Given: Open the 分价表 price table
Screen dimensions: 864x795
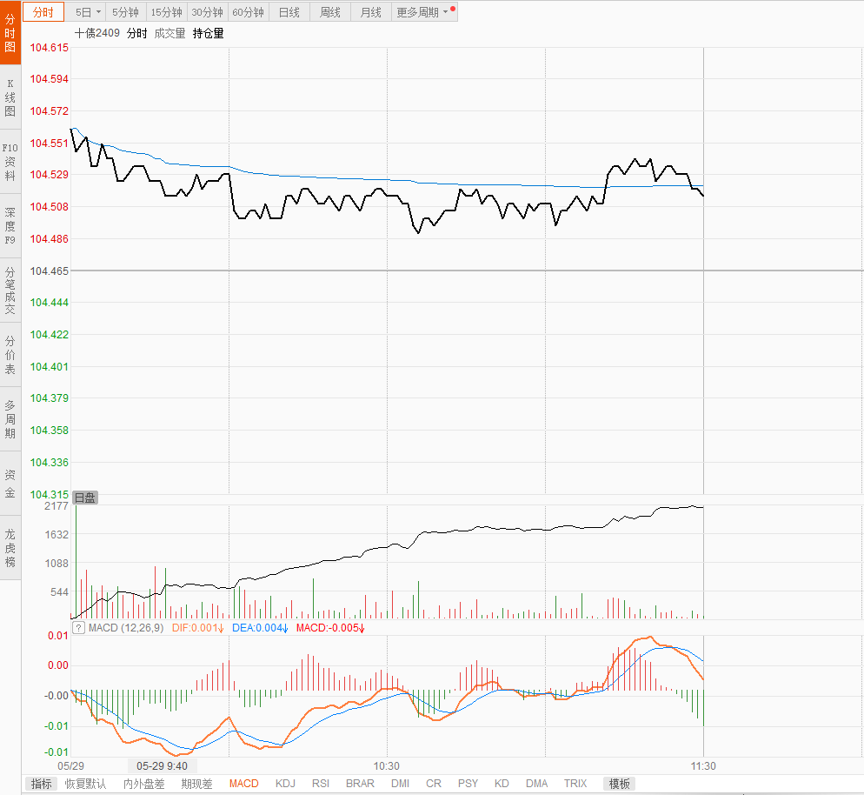Looking at the screenshot, I should (10, 354).
